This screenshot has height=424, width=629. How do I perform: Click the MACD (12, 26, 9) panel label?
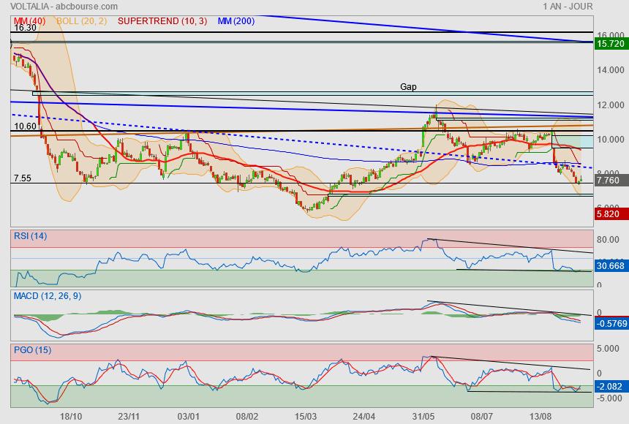pyautogui.click(x=48, y=296)
